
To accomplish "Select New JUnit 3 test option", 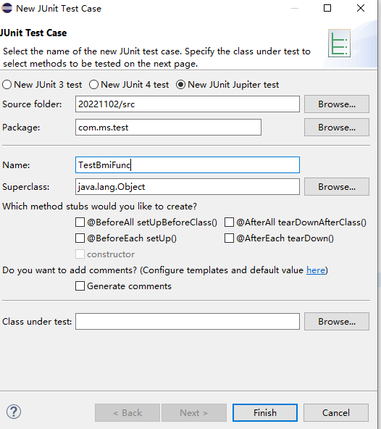I will pos(7,85).
